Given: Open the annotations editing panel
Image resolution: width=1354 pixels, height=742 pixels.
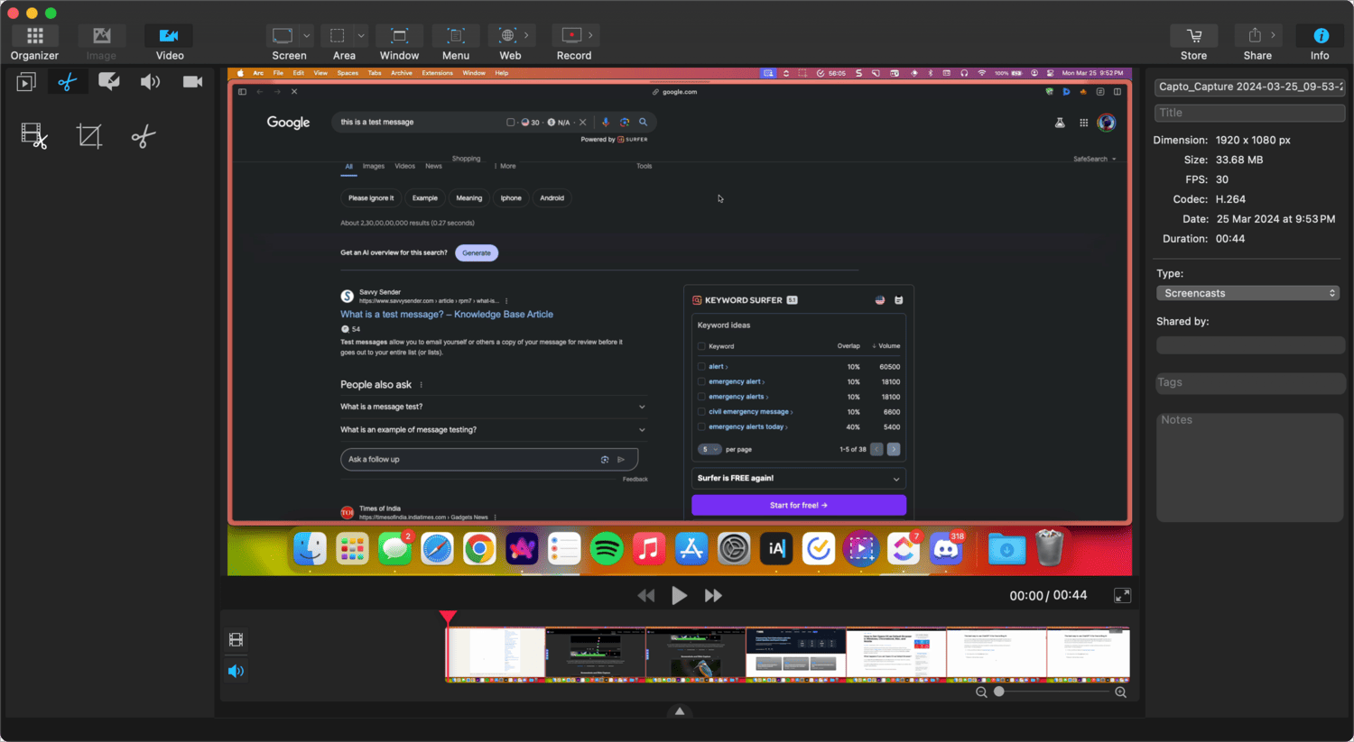Looking at the screenshot, I should click(108, 81).
